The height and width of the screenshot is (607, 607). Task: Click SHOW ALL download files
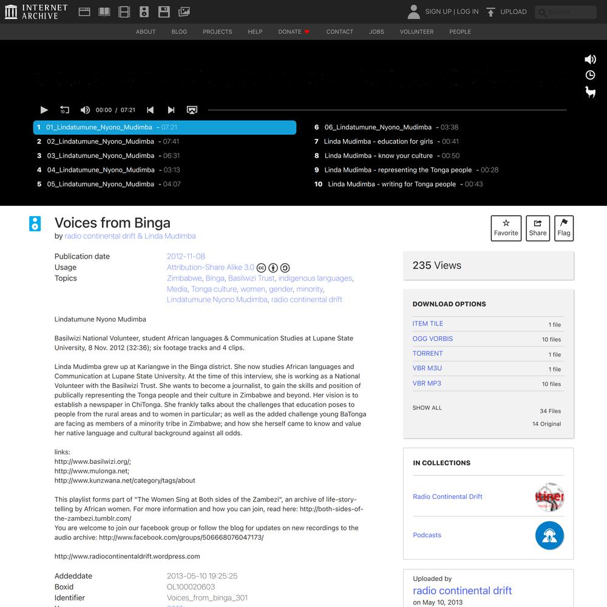[x=427, y=408]
